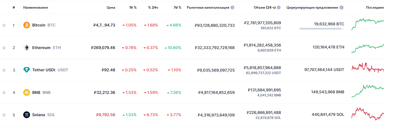Add Solana to watchlist with star
Image resolution: width=397 pixels, height=127 pixels.
coord(4,115)
